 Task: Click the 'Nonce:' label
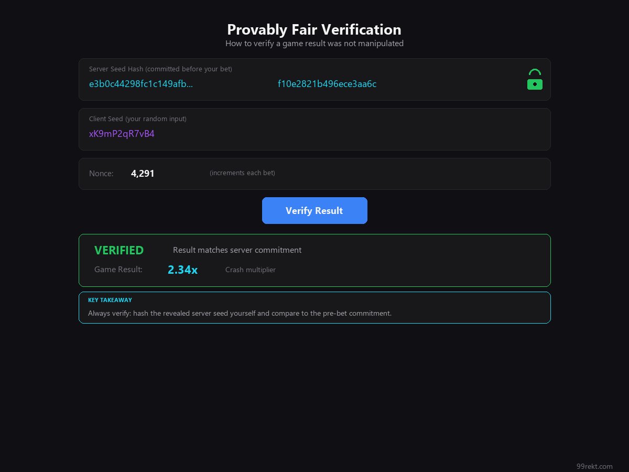click(x=101, y=174)
